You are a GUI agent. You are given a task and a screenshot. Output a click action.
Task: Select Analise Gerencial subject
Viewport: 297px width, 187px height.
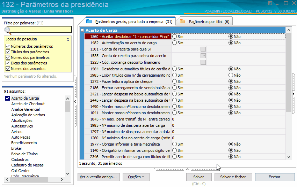26,109
